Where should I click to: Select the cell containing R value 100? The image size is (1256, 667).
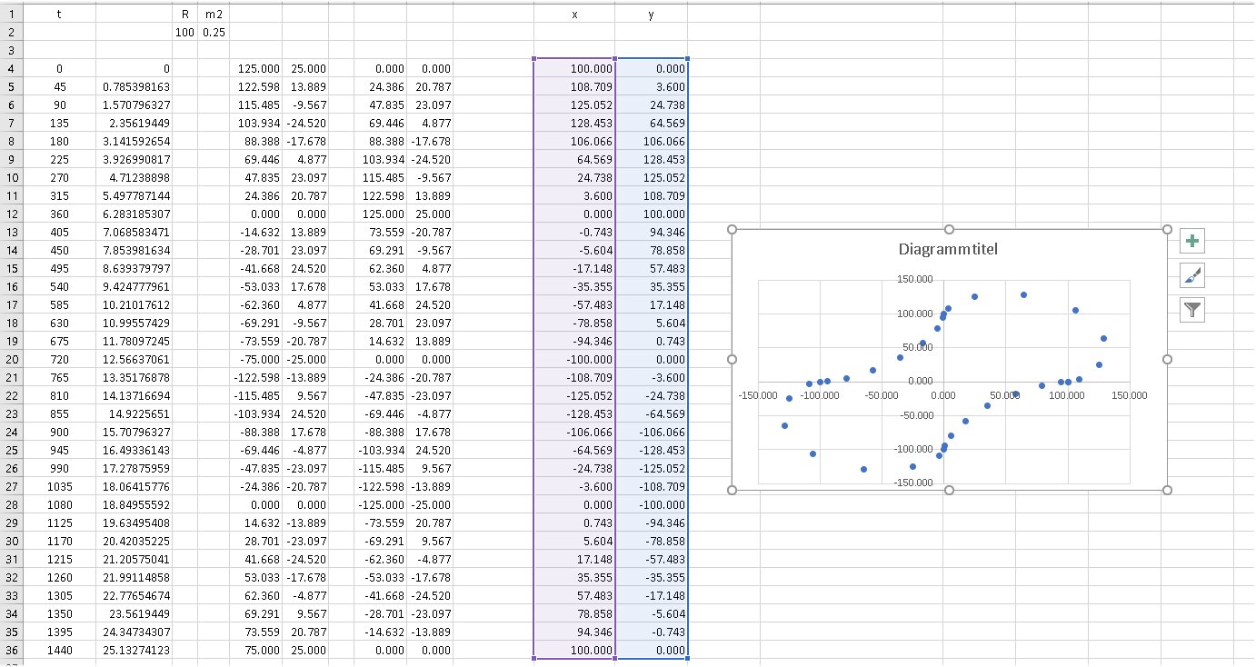point(184,32)
